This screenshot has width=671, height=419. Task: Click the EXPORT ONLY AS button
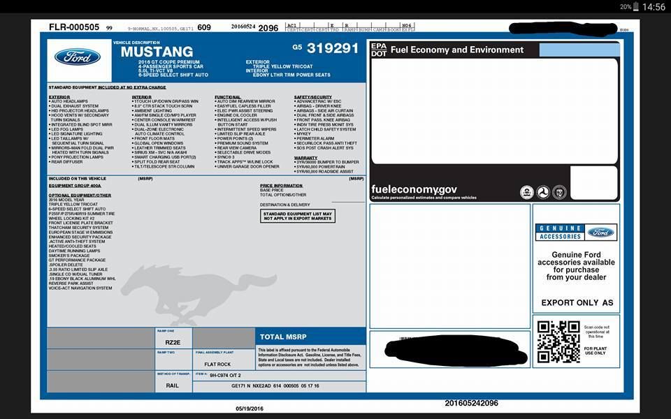pyautogui.click(x=575, y=302)
